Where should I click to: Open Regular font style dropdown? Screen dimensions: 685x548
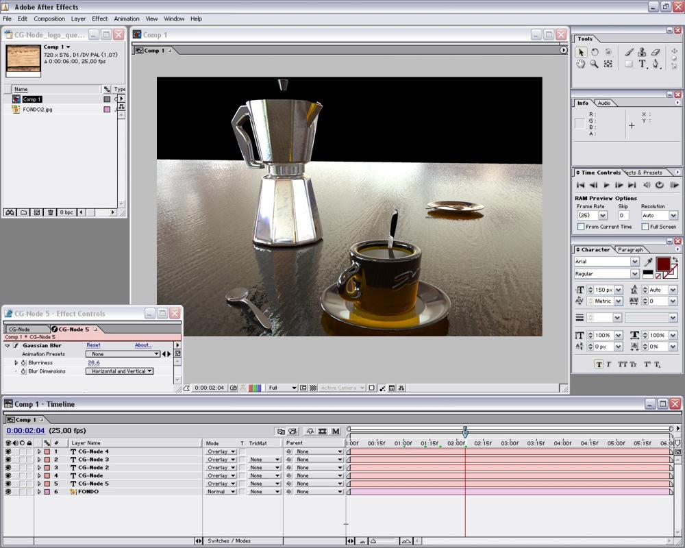tap(606, 274)
